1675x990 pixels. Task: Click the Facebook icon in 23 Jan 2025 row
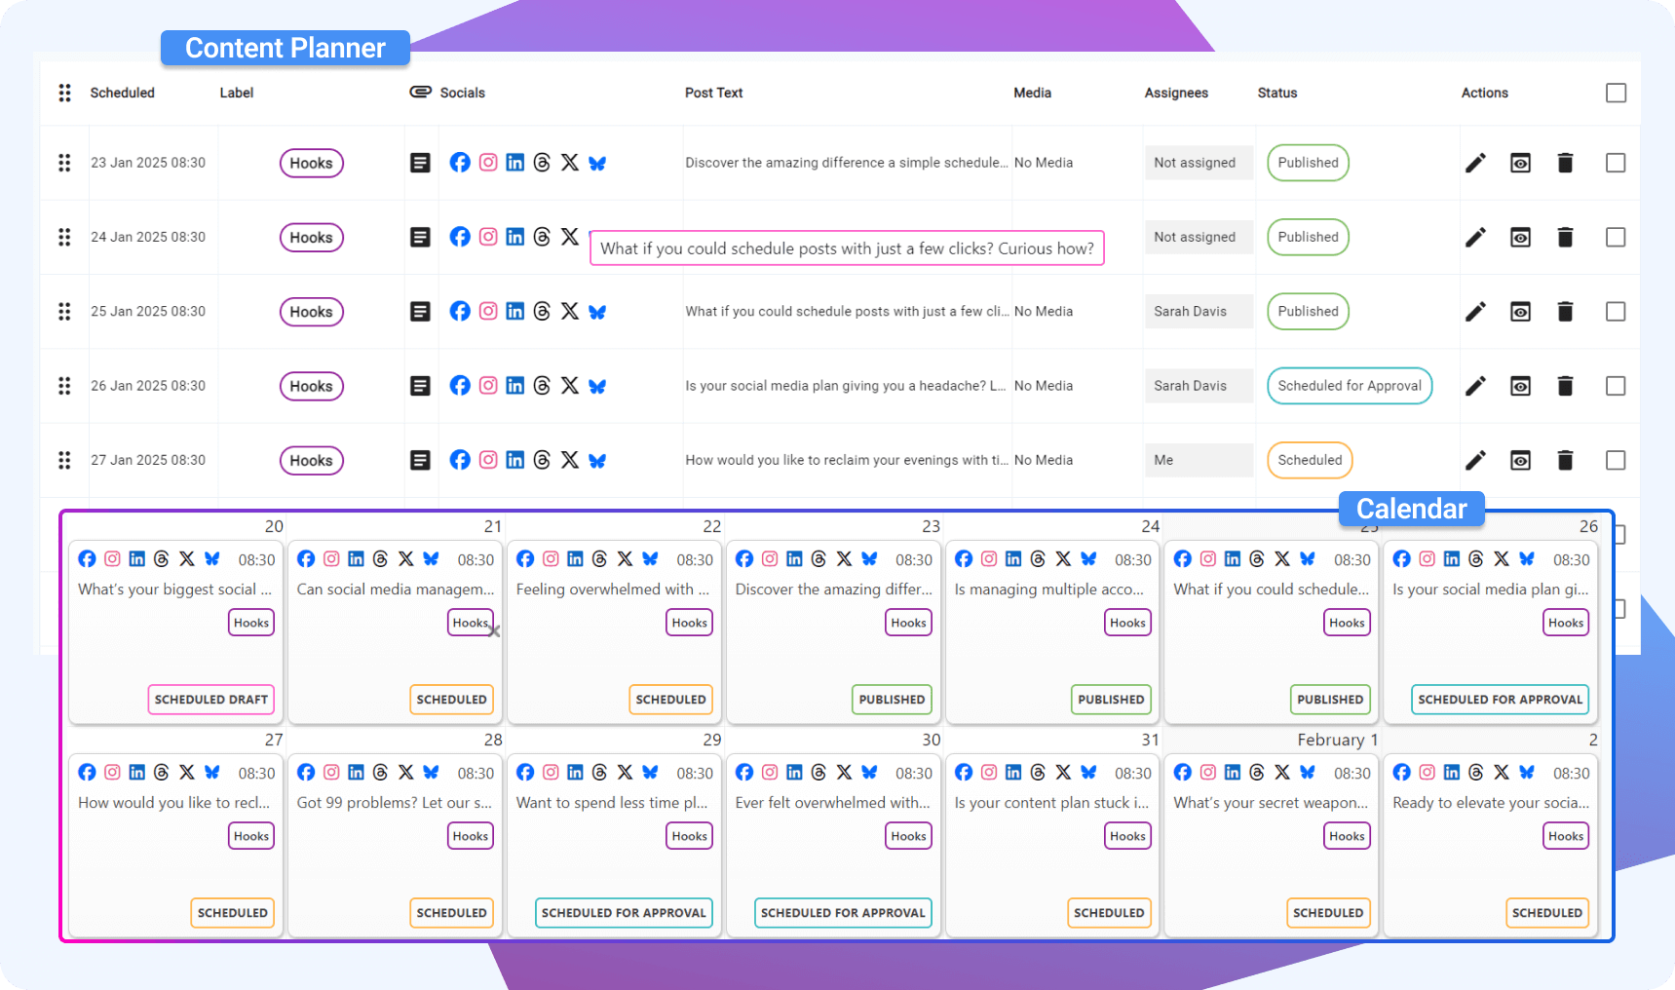click(460, 163)
